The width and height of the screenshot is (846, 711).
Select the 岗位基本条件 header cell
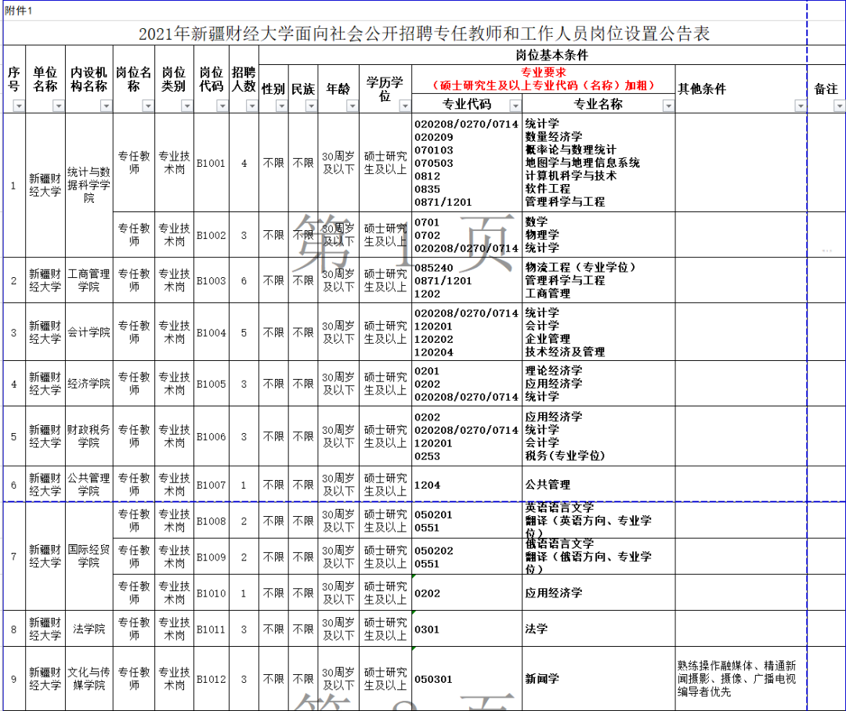(552, 55)
